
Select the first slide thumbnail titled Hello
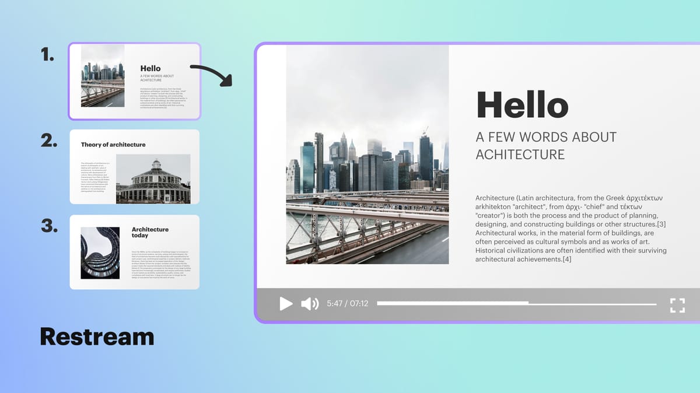pos(134,81)
